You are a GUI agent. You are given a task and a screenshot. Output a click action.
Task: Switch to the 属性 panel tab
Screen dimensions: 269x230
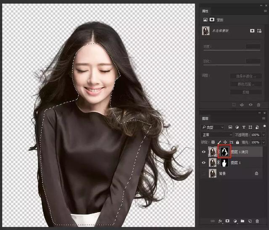pos(205,11)
